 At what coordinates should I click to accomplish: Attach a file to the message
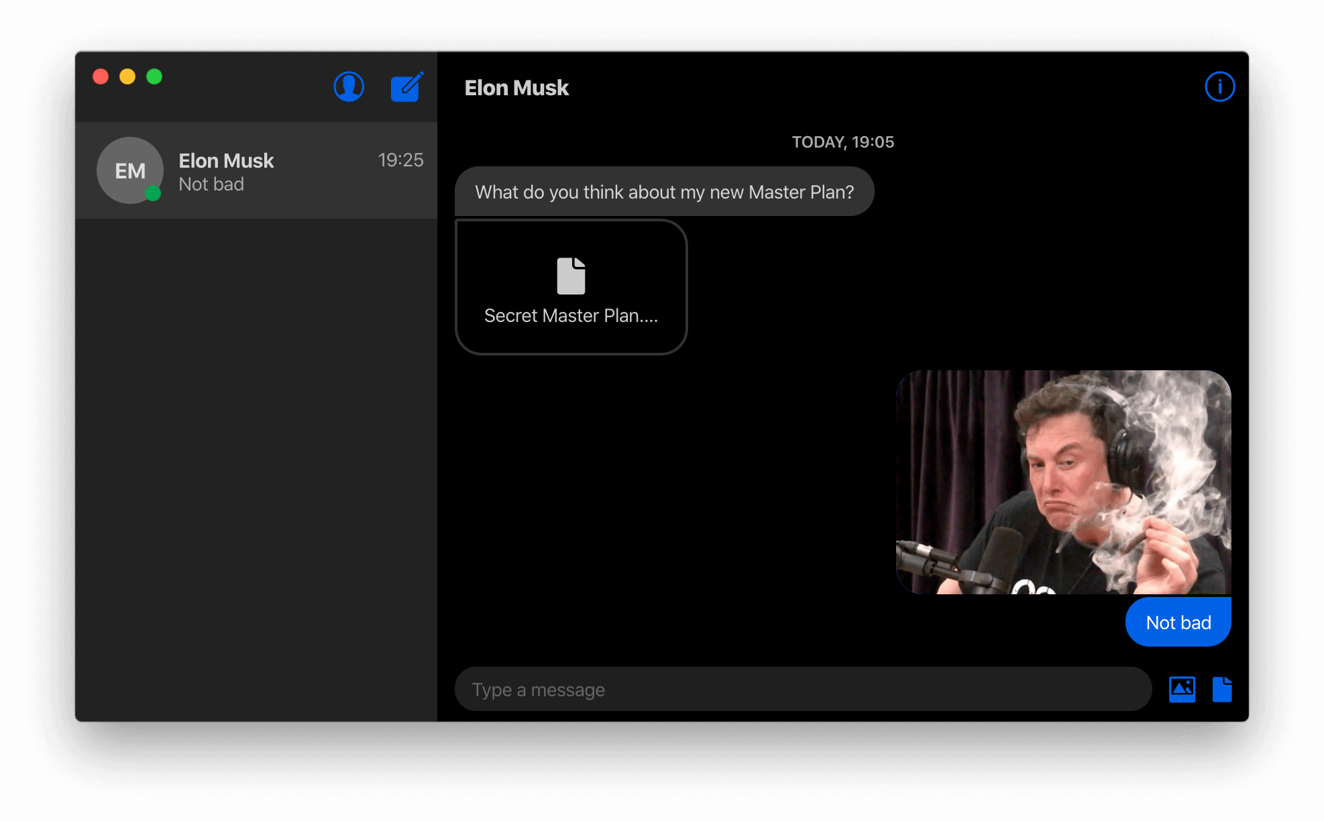[1222, 689]
